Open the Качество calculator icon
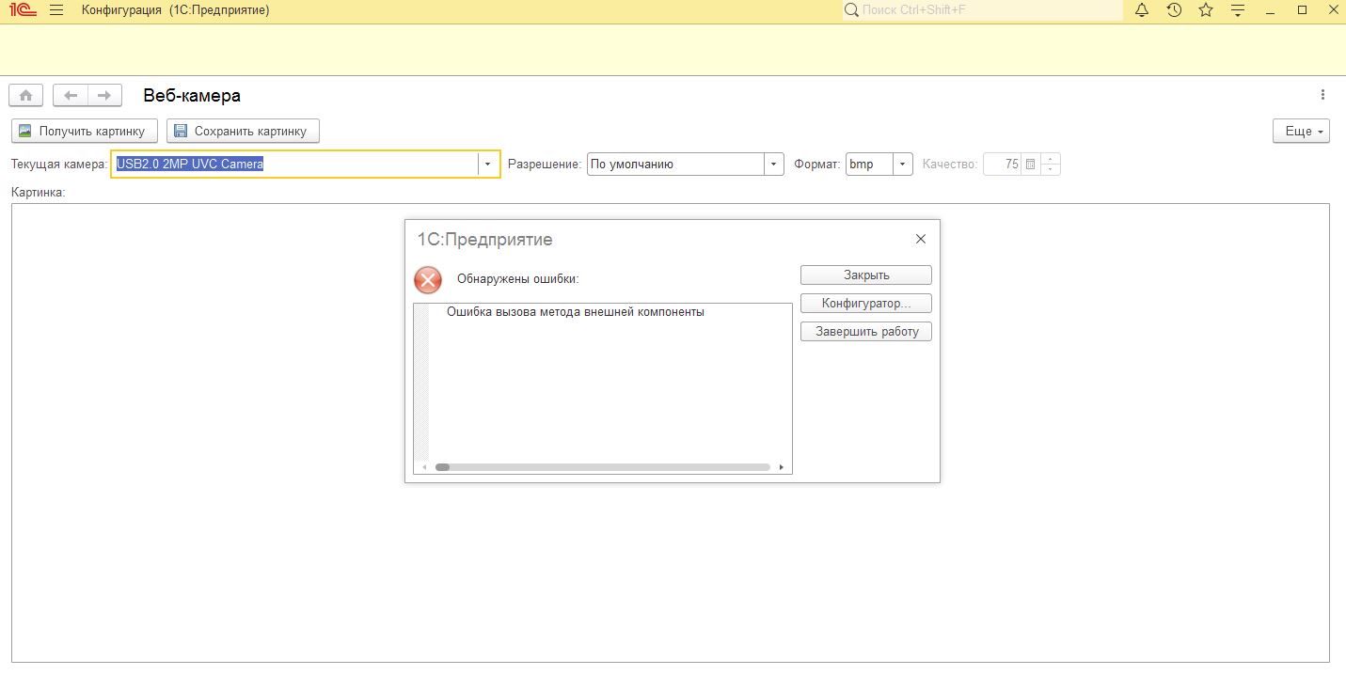The height and width of the screenshot is (675, 1346). [1030, 165]
